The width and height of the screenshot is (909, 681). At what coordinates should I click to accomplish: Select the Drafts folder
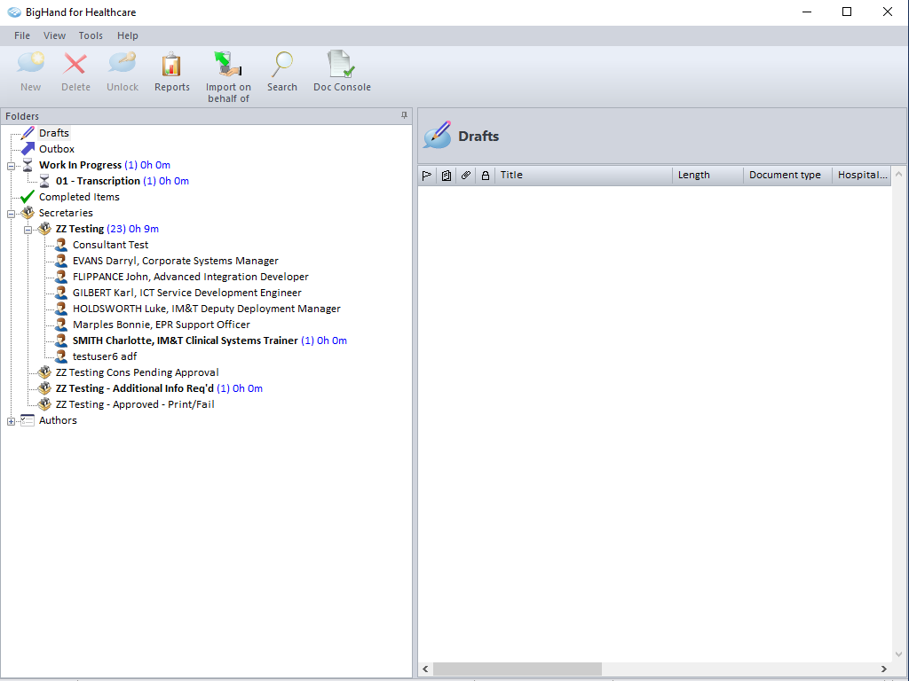click(x=54, y=133)
